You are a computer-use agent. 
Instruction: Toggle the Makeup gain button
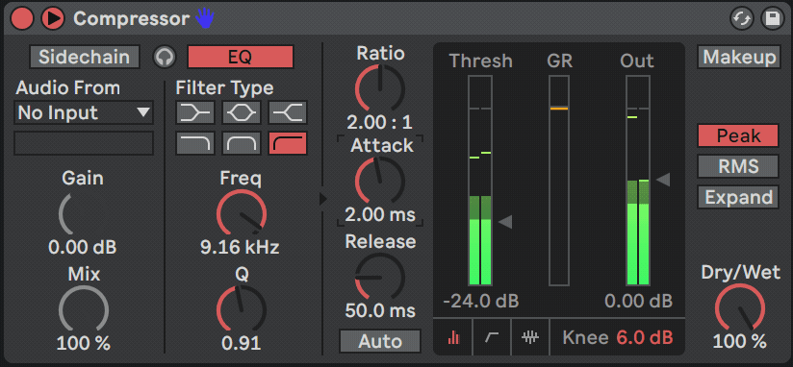point(739,57)
